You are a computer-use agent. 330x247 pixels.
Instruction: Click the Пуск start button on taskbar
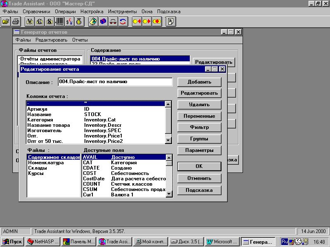(13, 242)
